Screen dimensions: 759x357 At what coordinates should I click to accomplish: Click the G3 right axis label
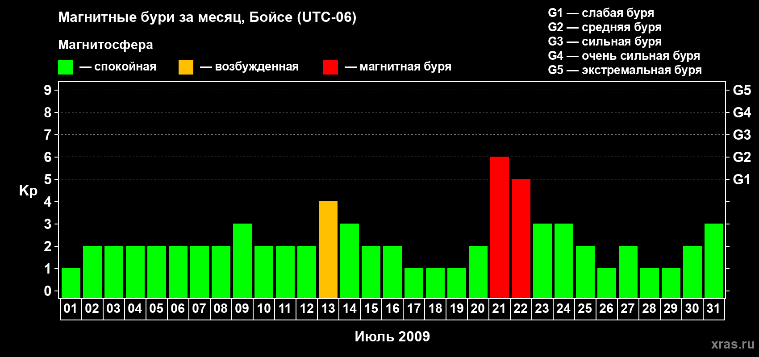point(742,135)
